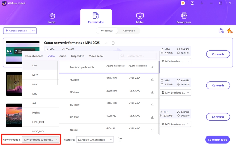Convert the first video (2.25MB)

218,54
